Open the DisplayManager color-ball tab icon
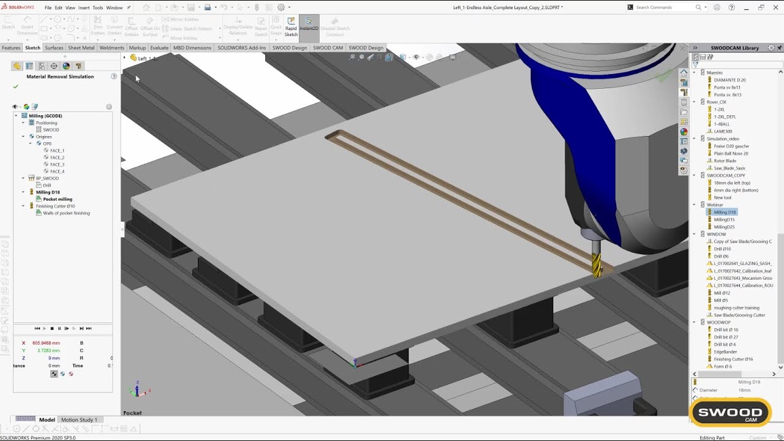This screenshot has height=441, width=784. pyautogui.click(x=66, y=66)
